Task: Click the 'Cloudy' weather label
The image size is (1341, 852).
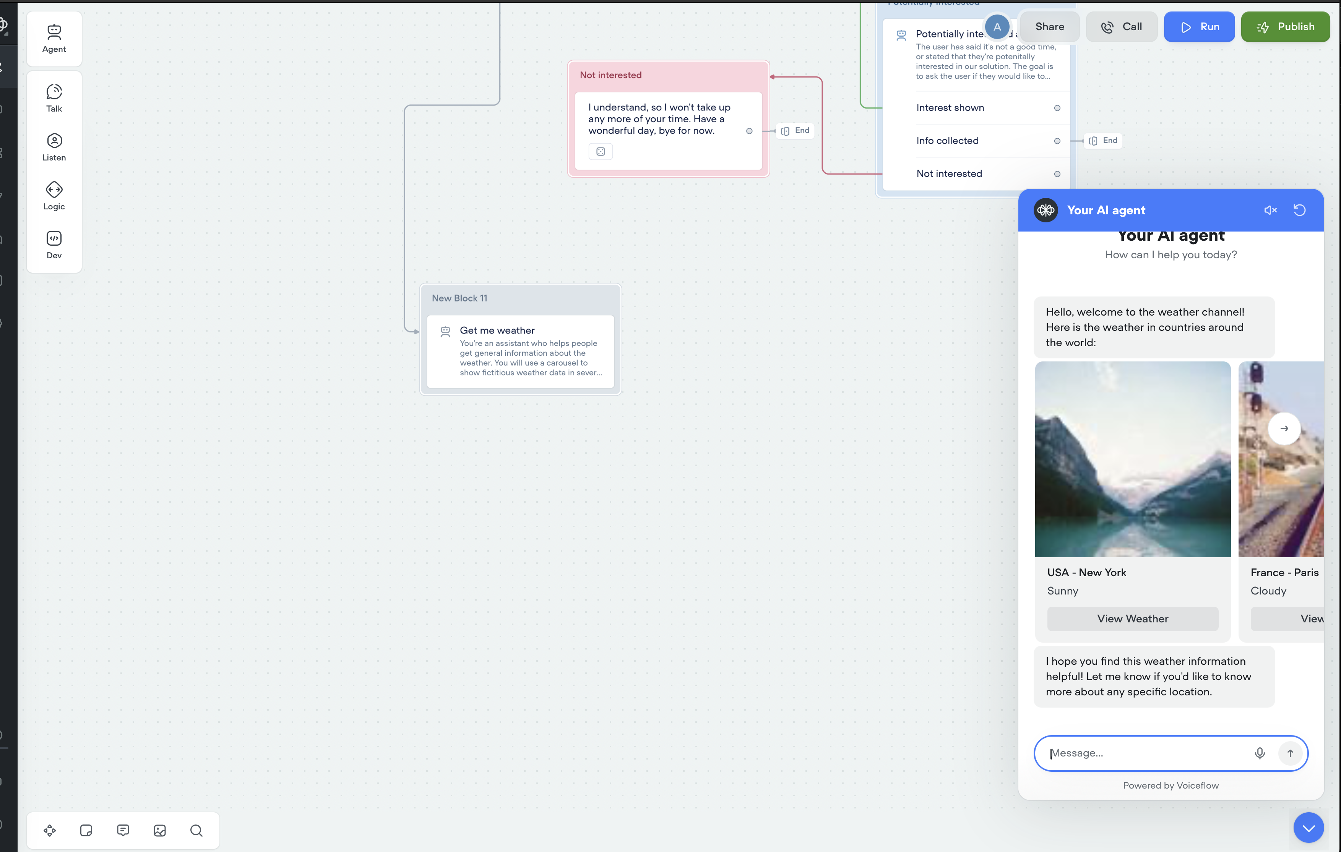Action: (x=1268, y=590)
